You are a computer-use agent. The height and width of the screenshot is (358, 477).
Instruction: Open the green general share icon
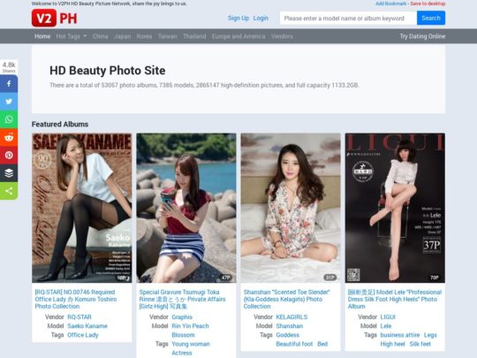9,191
